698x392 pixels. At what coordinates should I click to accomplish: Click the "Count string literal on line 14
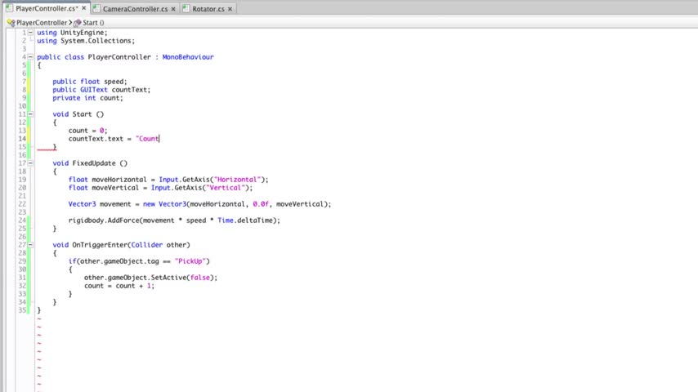(147, 139)
